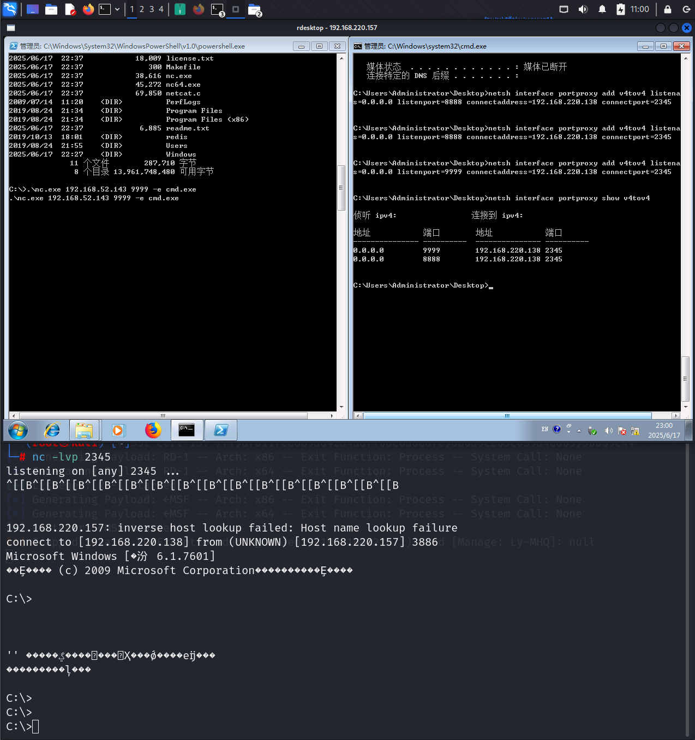
Task: Click the show desktop icon in Kali panel
Action: [33, 9]
